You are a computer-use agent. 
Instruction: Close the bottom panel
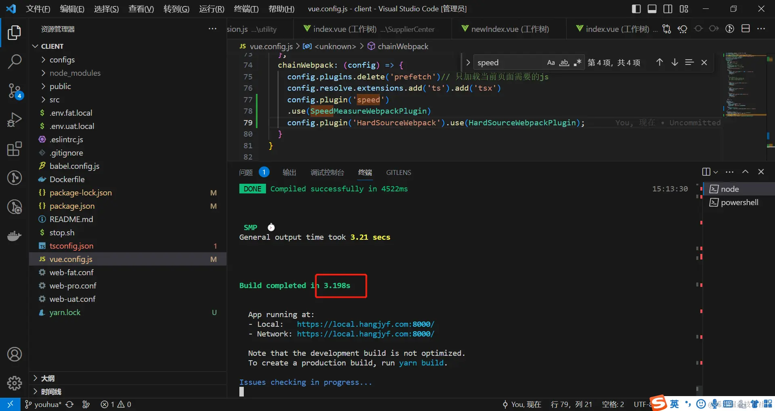coord(761,172)
